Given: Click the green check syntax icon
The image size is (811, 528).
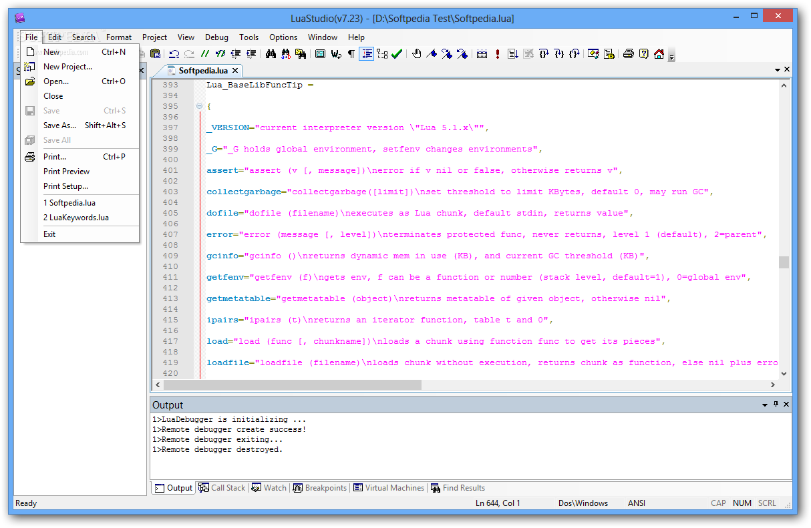Looking at the screenshot, I should coord(397,54).
